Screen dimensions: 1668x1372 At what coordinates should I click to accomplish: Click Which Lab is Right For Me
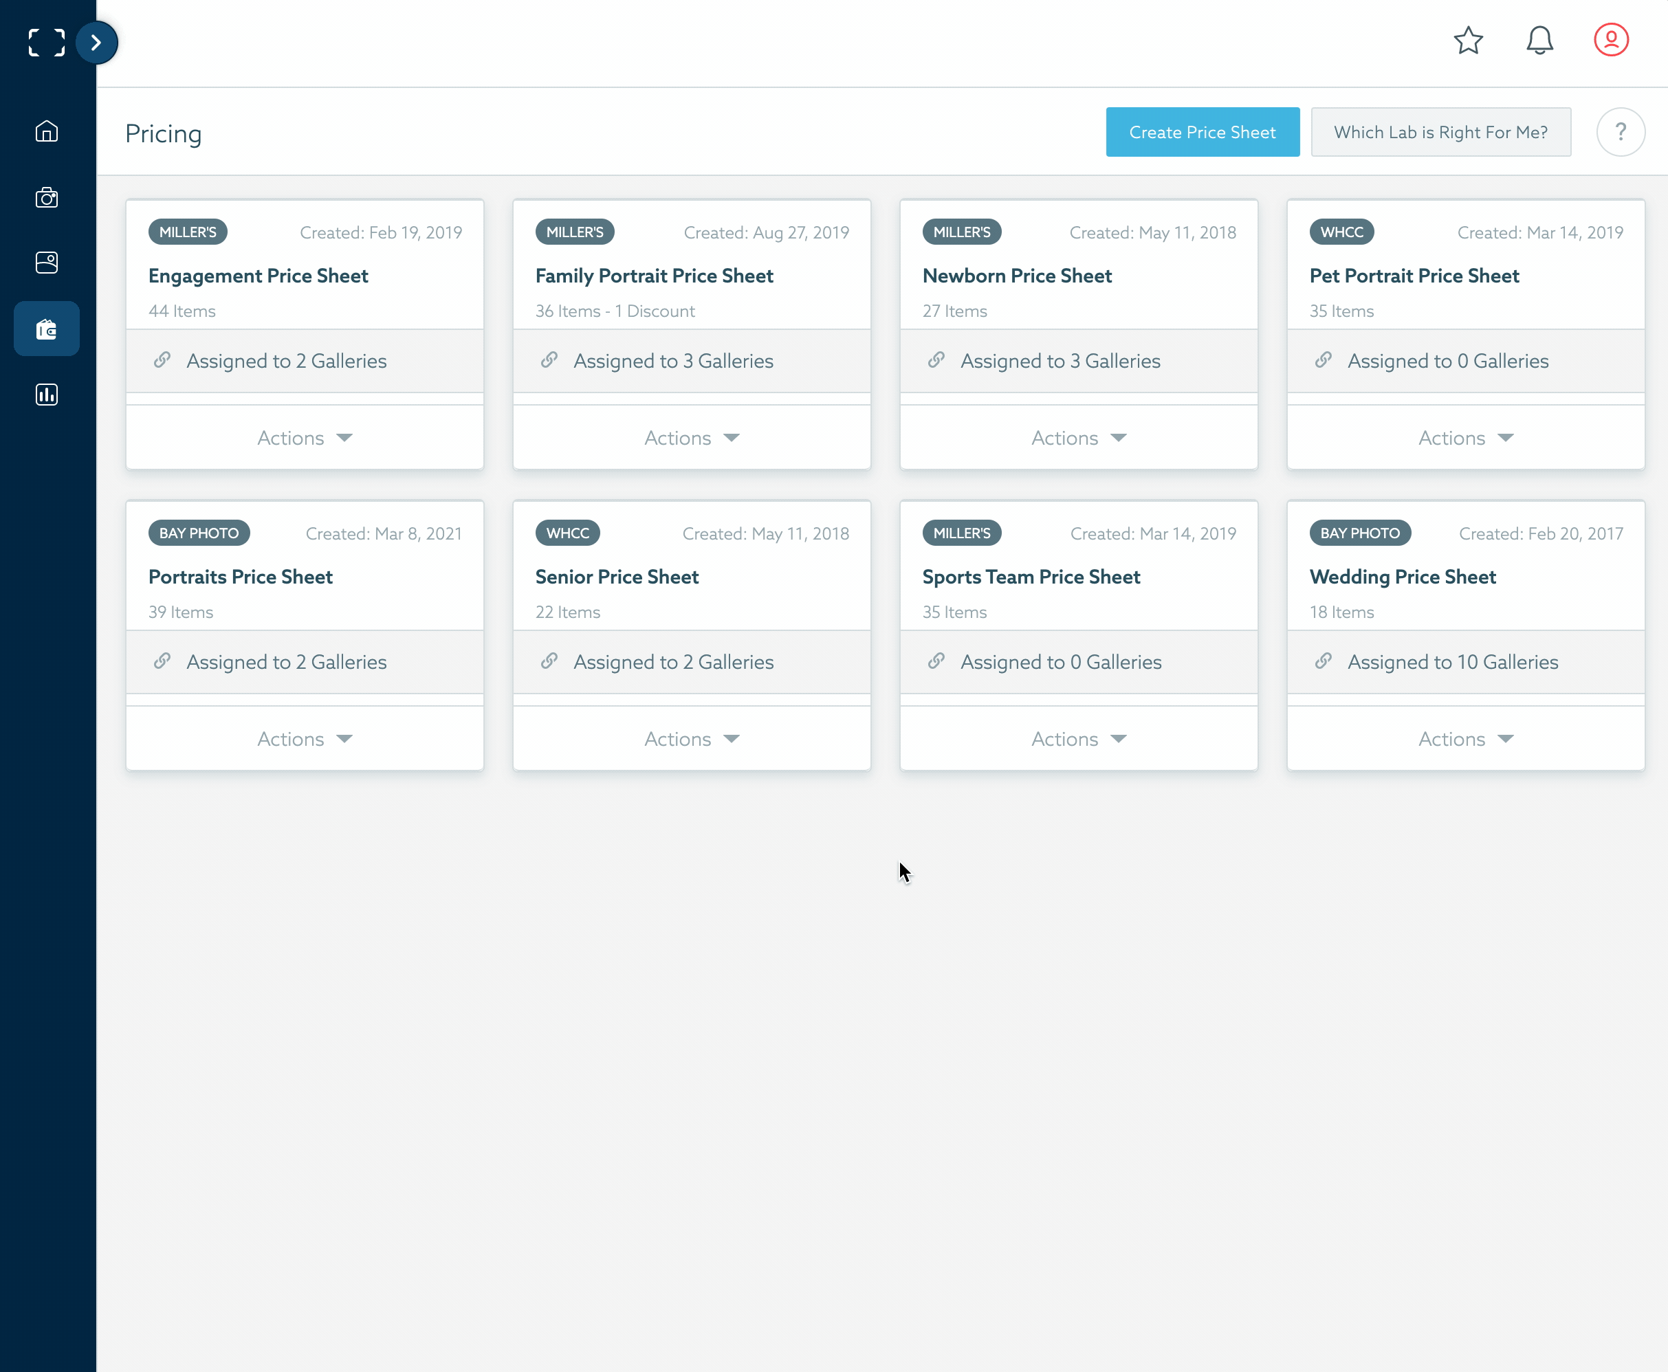pyautogui.click(x=1440, y=132)
